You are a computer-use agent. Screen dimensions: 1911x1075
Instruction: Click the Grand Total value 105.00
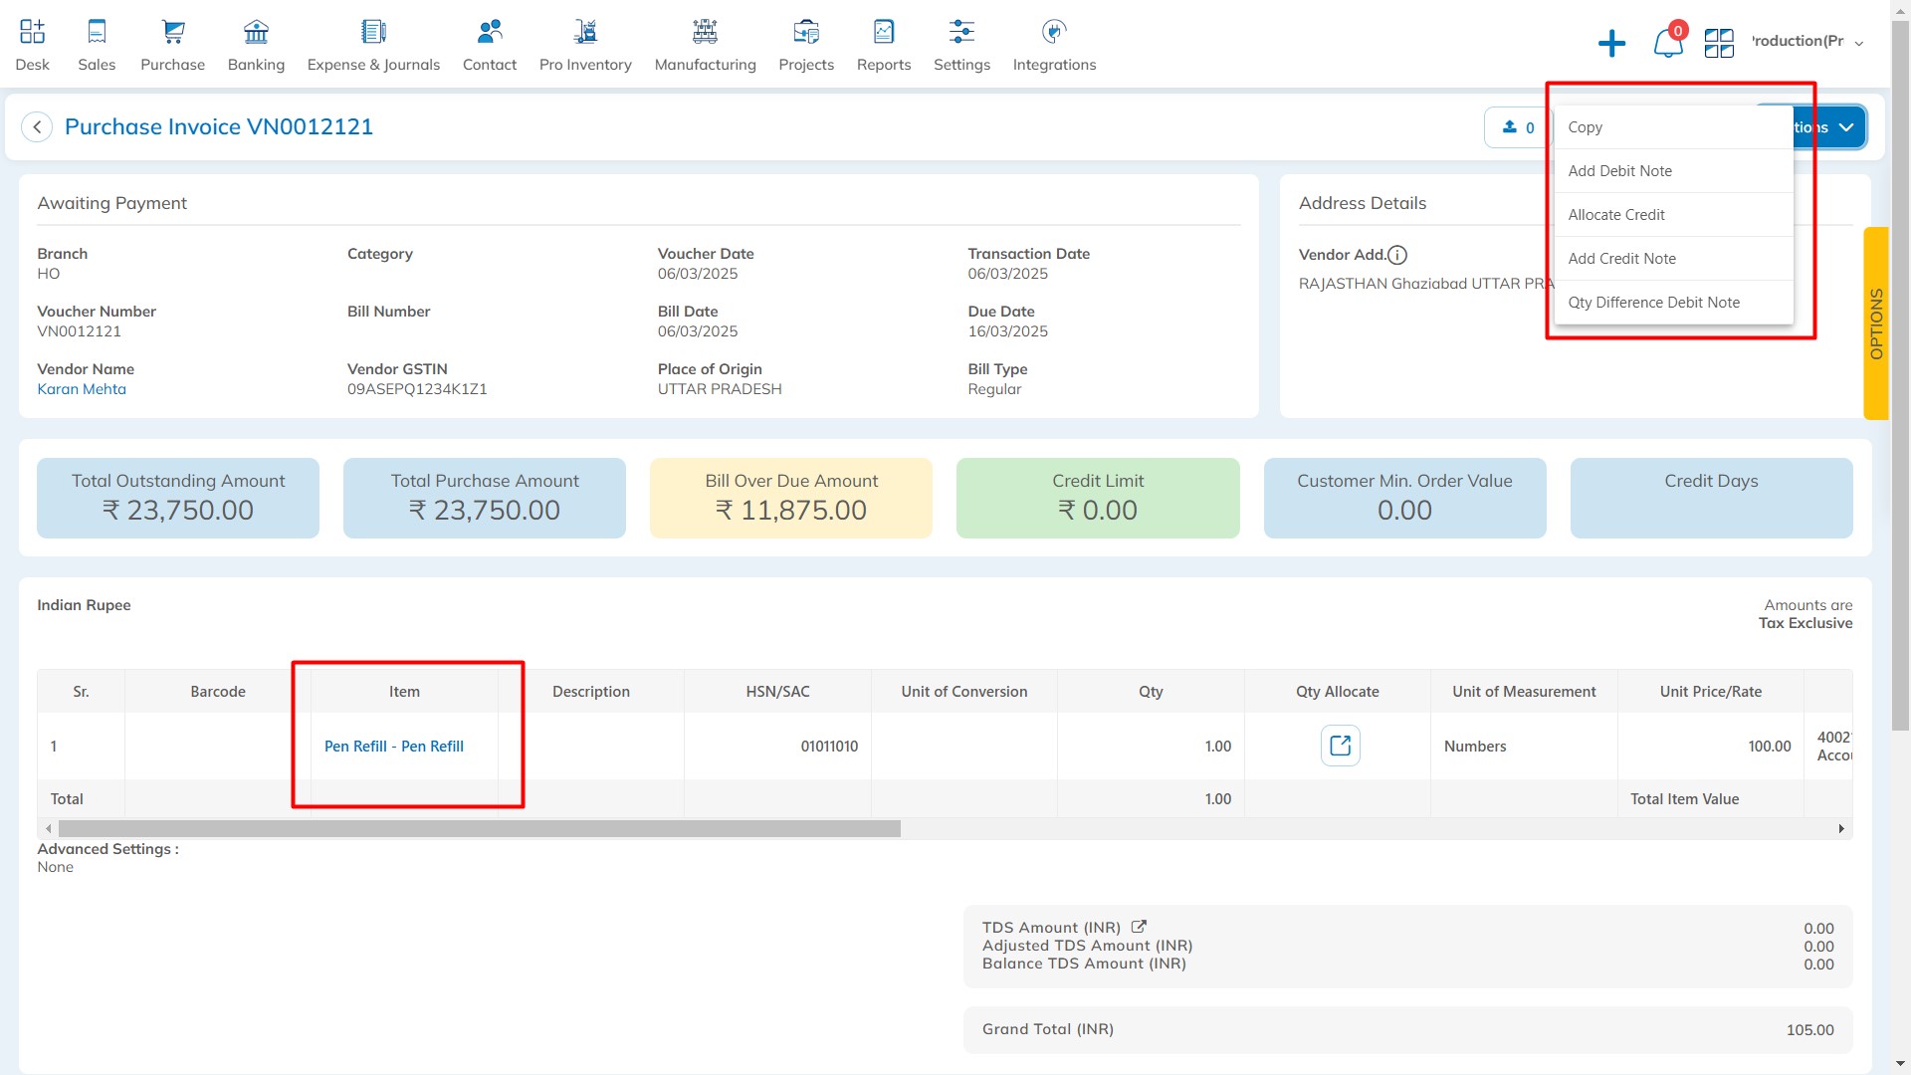[1809, 1030]
